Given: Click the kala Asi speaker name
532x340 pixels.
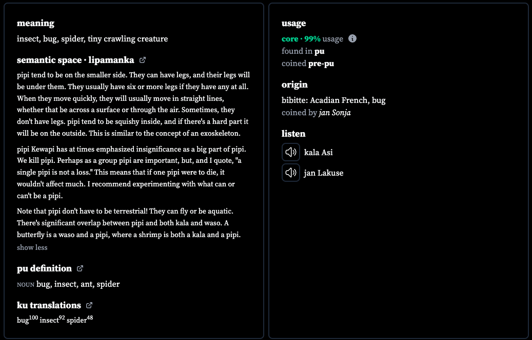Looking at the screenshot, I should pyautogui.click(x=318, y=153).
